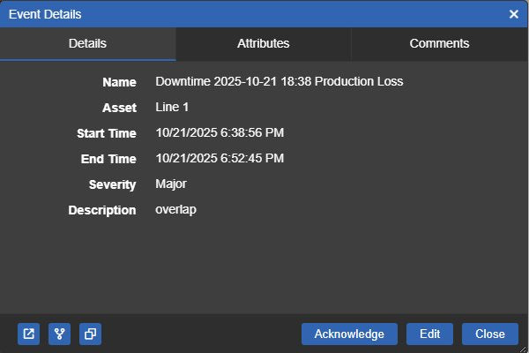Click the severity value 'Major'

(x=171, y=184)
